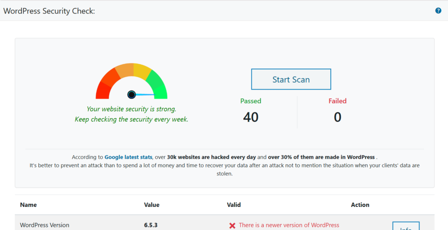Select the Failed count of 0
The height and width of the screenshot is (230, 448).
pyautogui.click(x=337, y=117)
